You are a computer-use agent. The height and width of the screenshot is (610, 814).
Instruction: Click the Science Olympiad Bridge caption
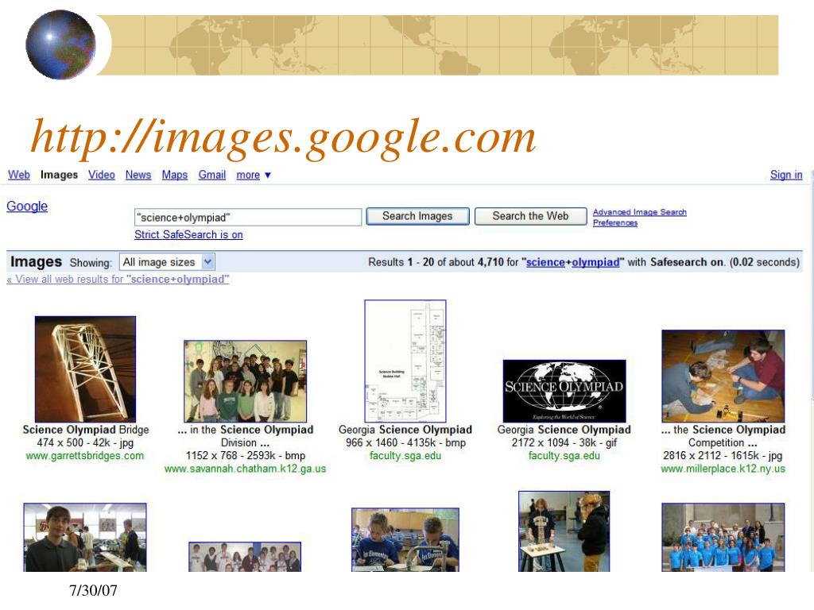tap(86, 430)
